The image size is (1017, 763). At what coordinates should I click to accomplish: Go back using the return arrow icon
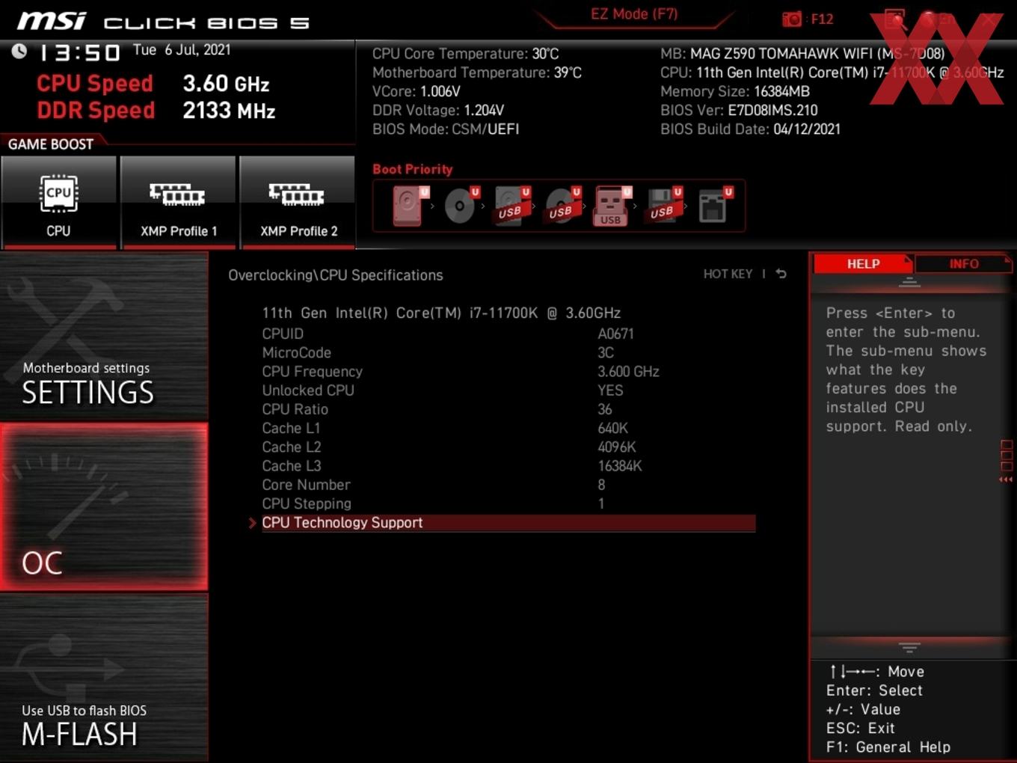(781, 274)
